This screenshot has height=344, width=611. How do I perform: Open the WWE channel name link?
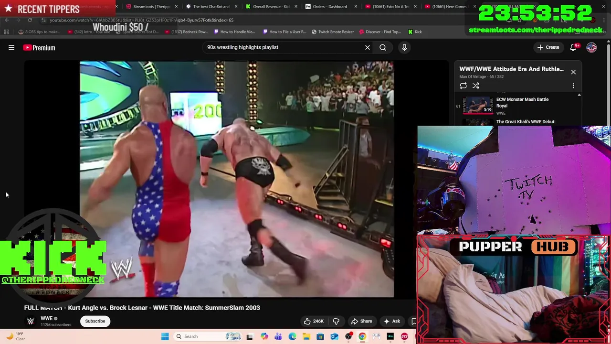(x=46, y=318)
